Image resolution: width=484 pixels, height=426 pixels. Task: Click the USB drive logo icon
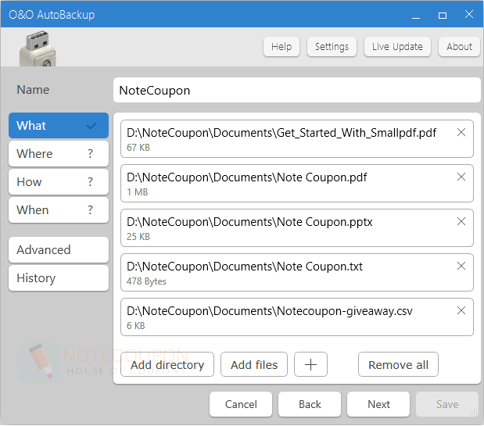click(38, 48)
